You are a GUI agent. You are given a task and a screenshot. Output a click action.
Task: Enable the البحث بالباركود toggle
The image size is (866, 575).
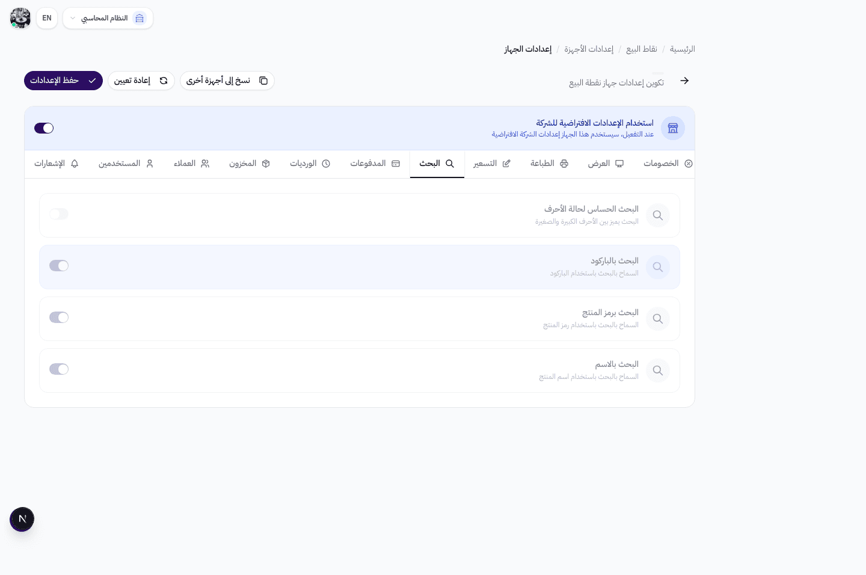click(59, 265)
